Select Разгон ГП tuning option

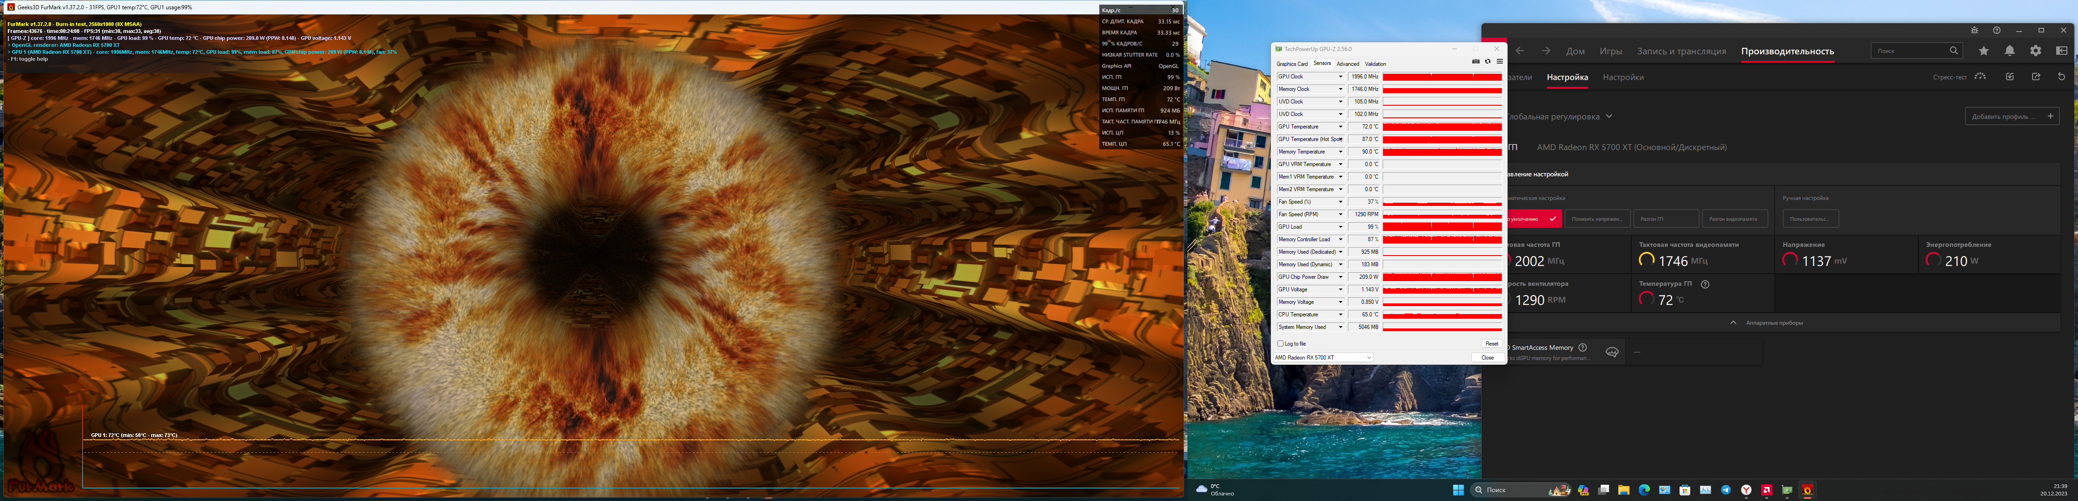click(x=1666, y=218)
